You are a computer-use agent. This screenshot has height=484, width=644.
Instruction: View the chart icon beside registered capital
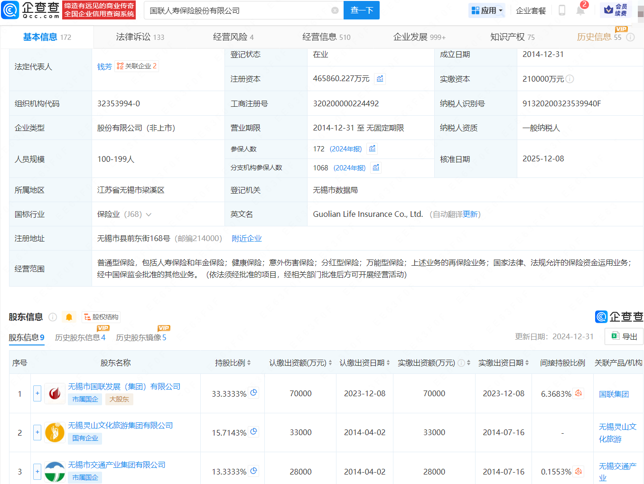click(x=380, y=79)
